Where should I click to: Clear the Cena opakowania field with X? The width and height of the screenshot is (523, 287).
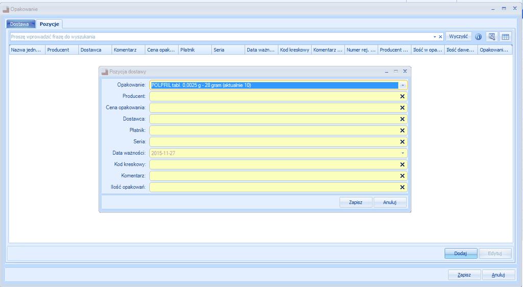pyautogui.click(x=402, y=108)
